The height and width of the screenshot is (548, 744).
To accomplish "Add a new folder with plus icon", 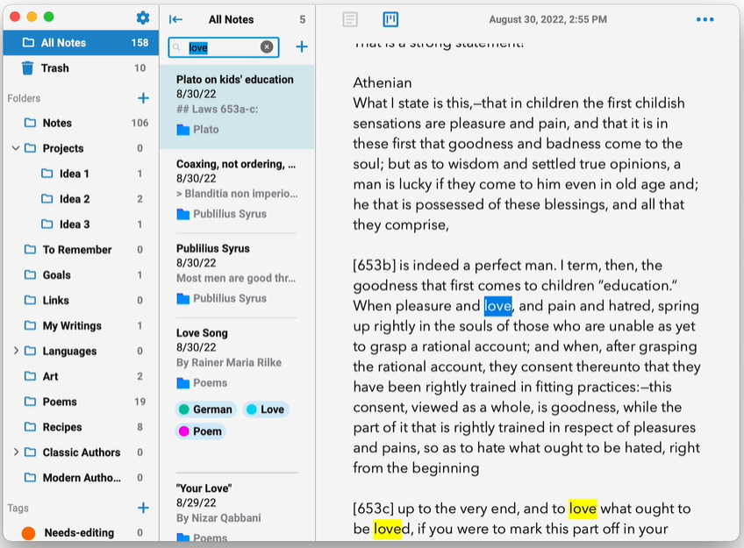I will (x=143, y=98).
